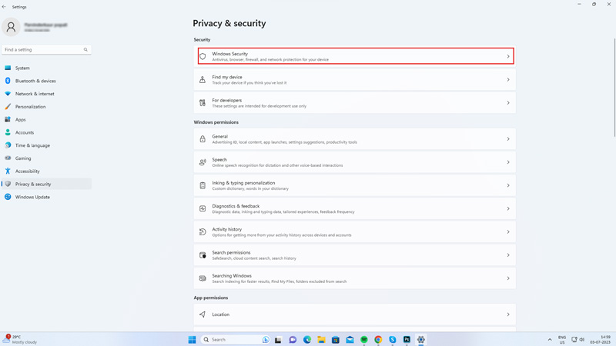Screen dimensions: 616x346
Task: Click the For developers tools icon
Action: (x=203, y=103)
